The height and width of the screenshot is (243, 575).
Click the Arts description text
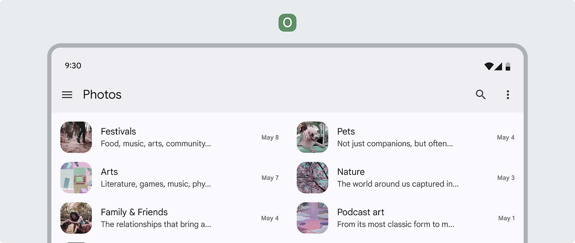click(x=156, y=184)
